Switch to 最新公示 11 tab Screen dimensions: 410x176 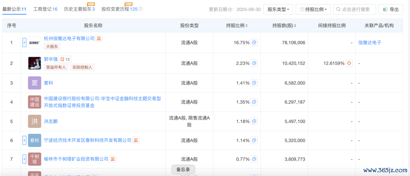pos(14,9)
